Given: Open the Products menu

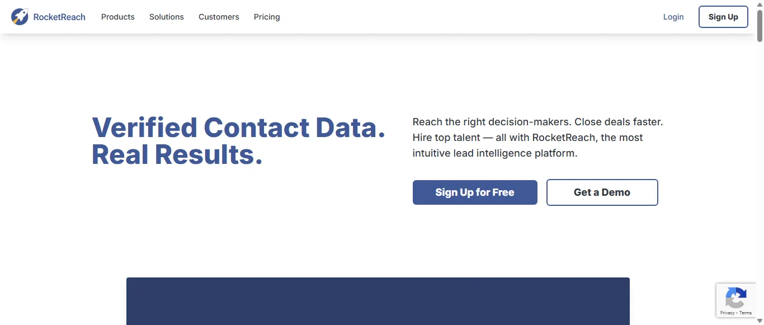Looking at the screenshot, I should 117,17.
